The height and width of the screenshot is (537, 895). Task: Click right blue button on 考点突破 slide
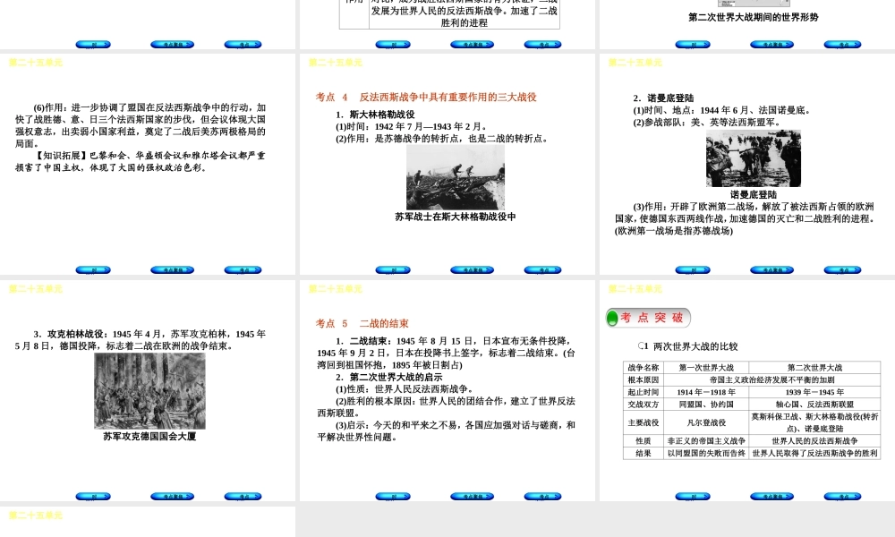coord(842,497)
